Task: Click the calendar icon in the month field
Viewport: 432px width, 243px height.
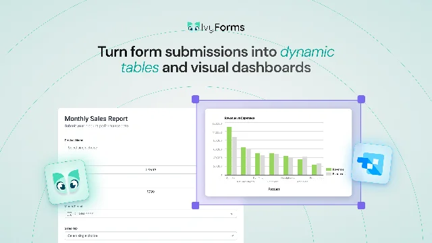Action: (x=70, y=213)
